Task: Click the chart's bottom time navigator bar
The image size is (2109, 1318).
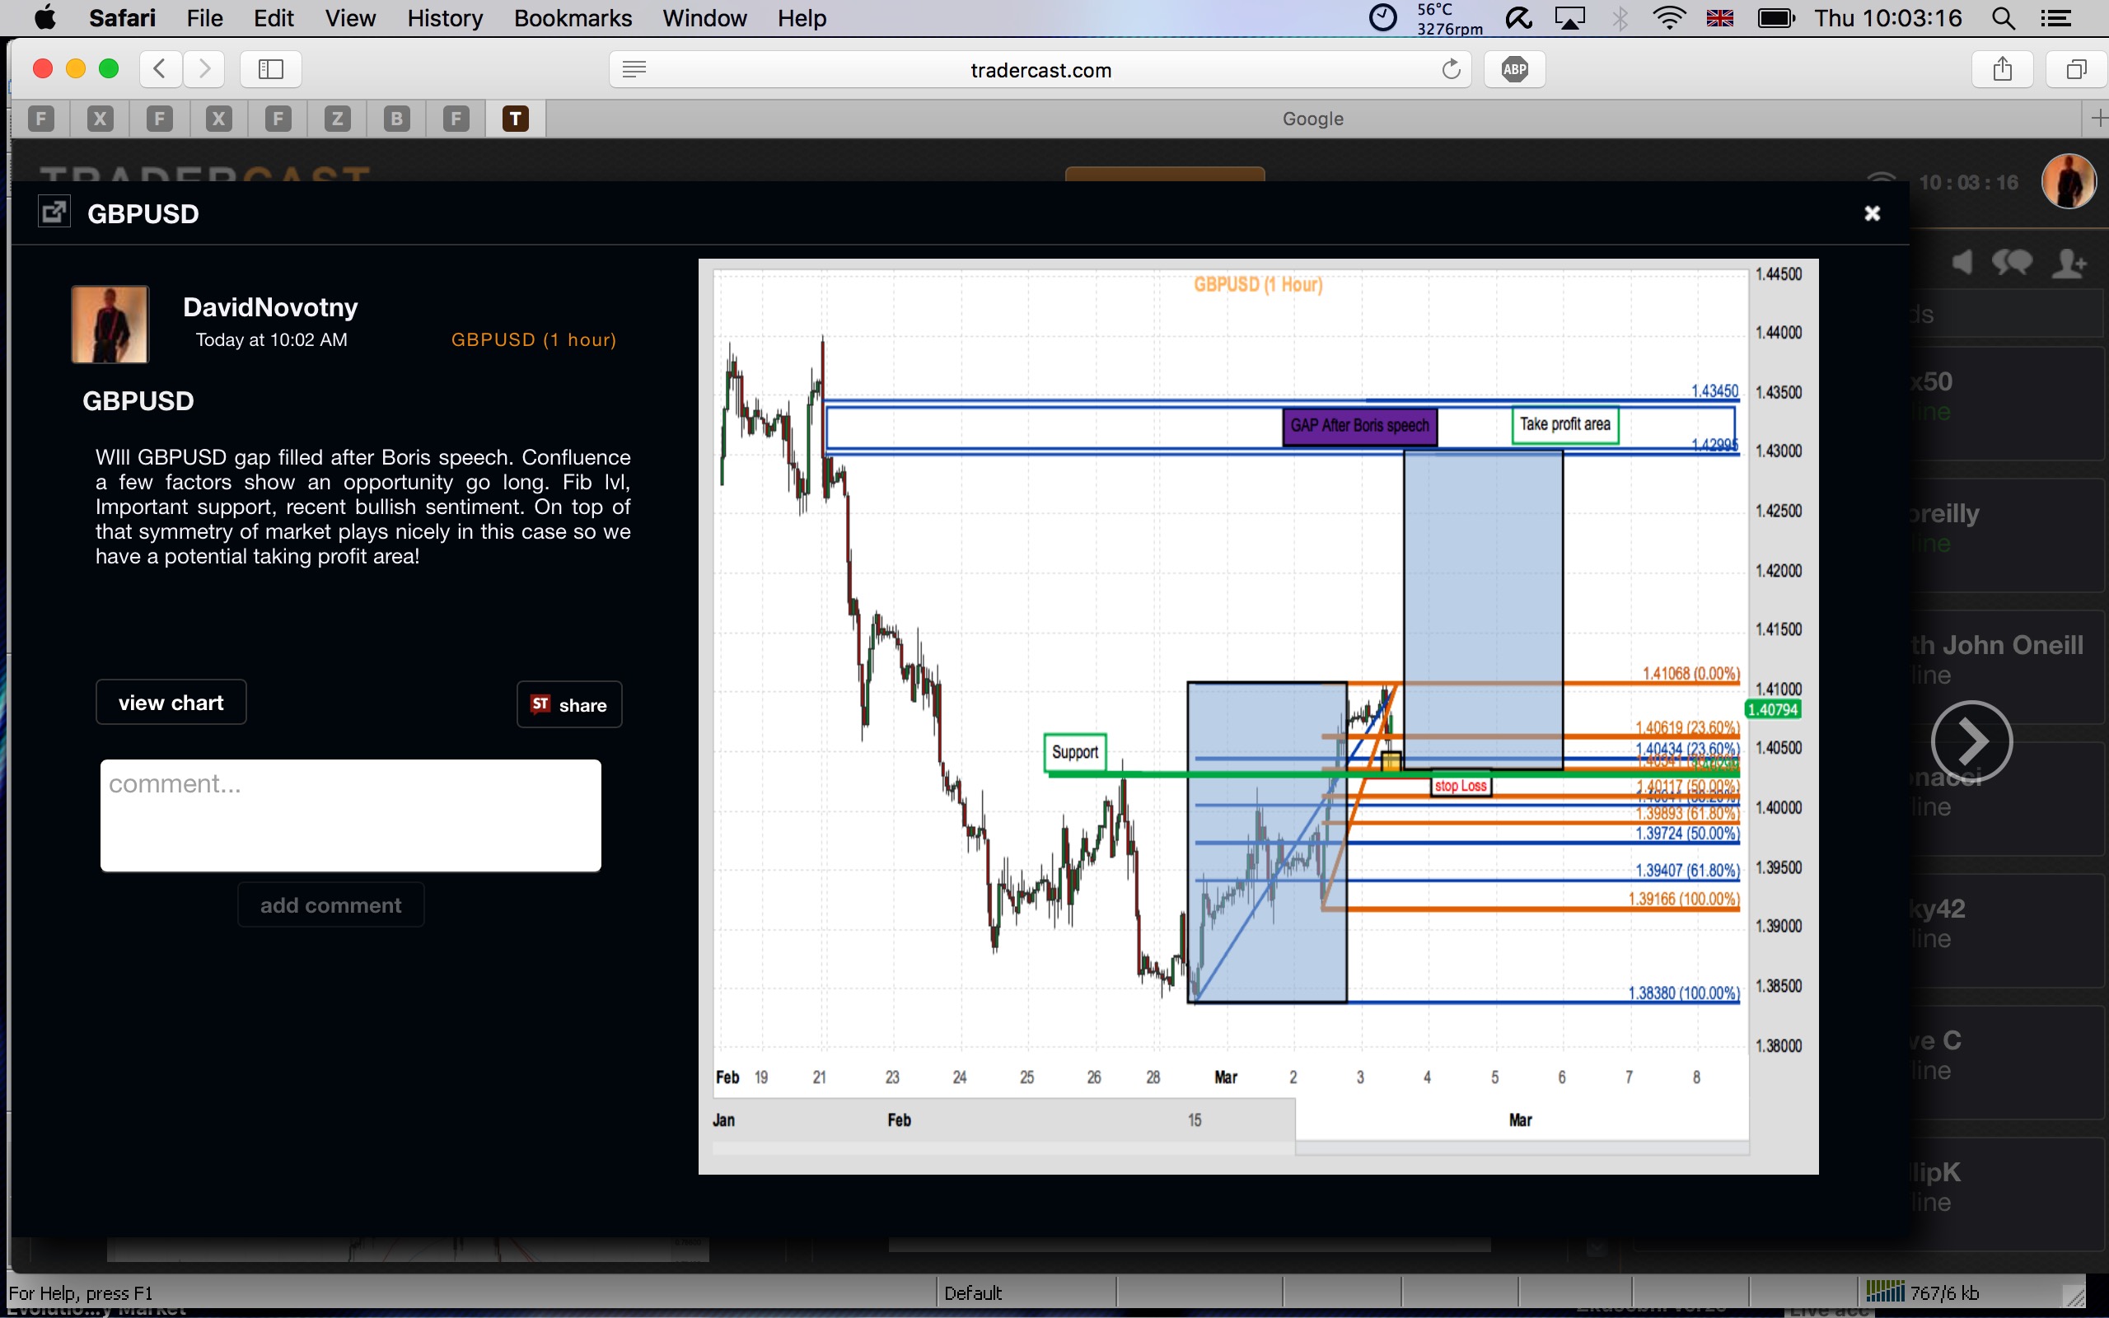Action: (1231, 1125)
